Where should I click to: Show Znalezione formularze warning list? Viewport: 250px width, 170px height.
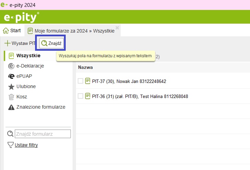click(x=41, y=107)
